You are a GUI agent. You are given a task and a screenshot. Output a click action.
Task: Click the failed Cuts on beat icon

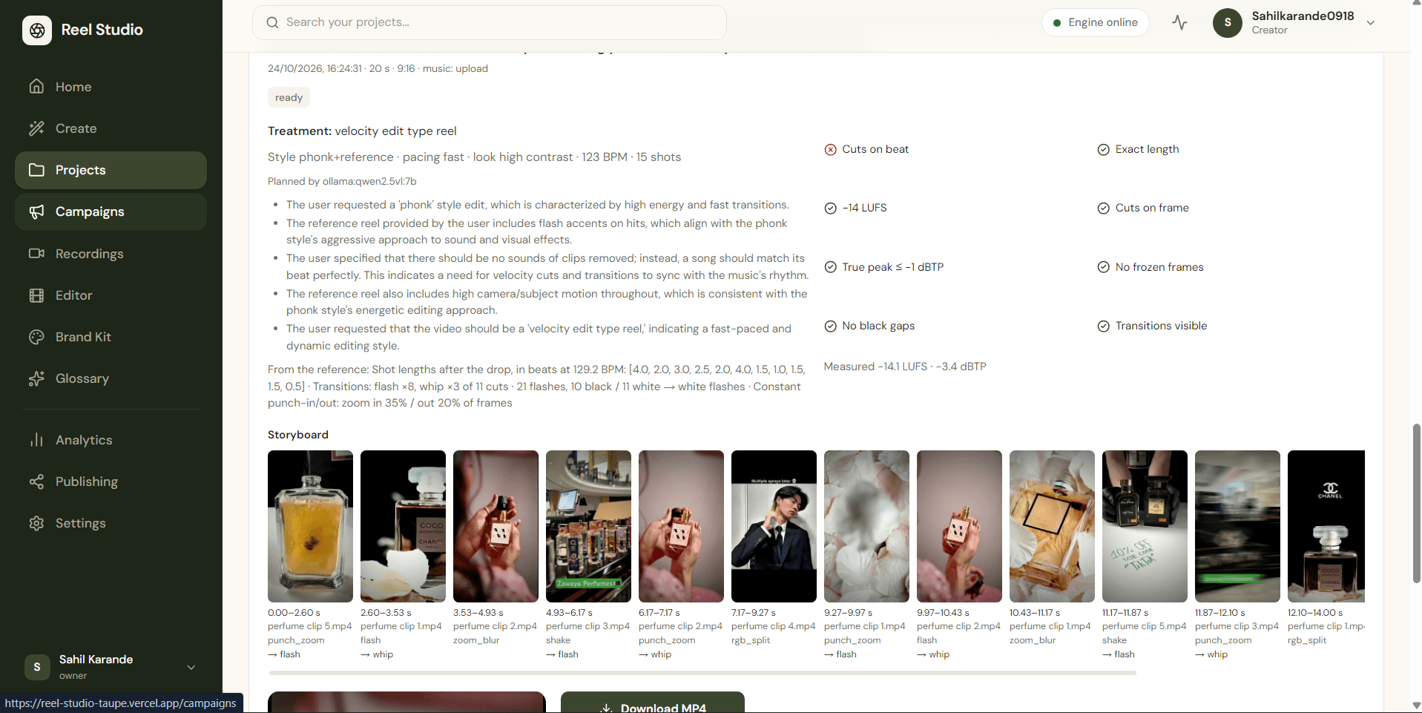coord(830,149)
